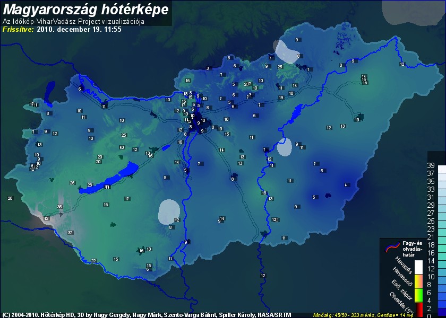
Task: Click the Lake Tisza shape
Action: (x=296, y=111)
